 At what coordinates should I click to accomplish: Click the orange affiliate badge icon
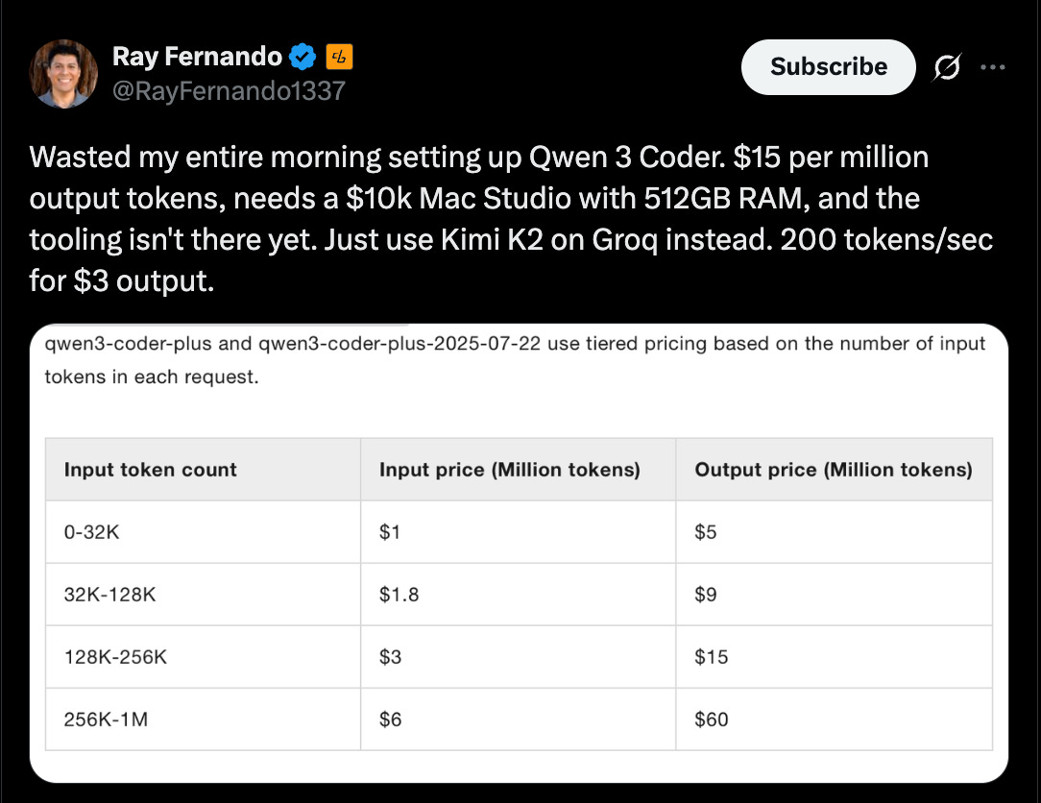(339, 57)
